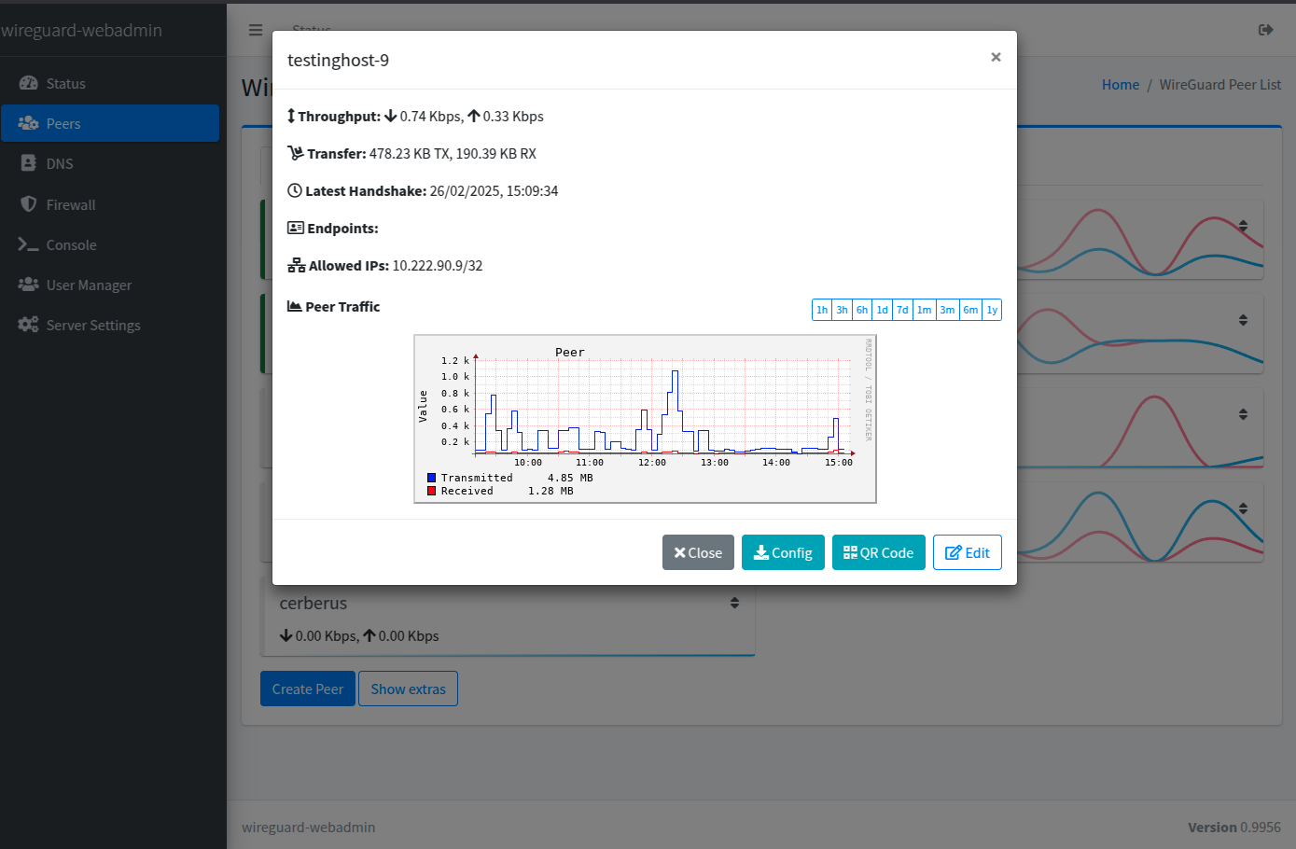Click the Peer traffic graph image
Viewport: 1296px width, 849px height.
tap(645, 419)
